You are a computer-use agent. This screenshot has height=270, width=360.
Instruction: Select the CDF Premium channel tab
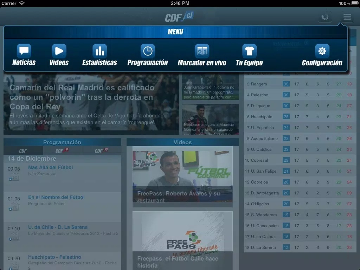(63, 150)
